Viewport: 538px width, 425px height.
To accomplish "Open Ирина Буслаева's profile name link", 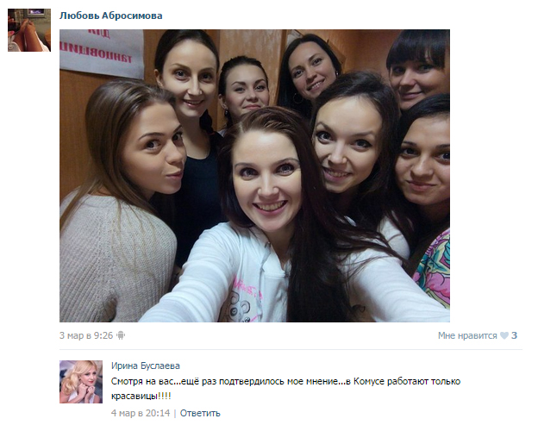I will [x=145, y=366].
